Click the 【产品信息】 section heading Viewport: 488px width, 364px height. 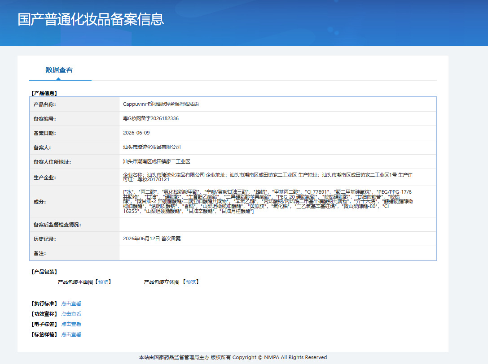44,93
